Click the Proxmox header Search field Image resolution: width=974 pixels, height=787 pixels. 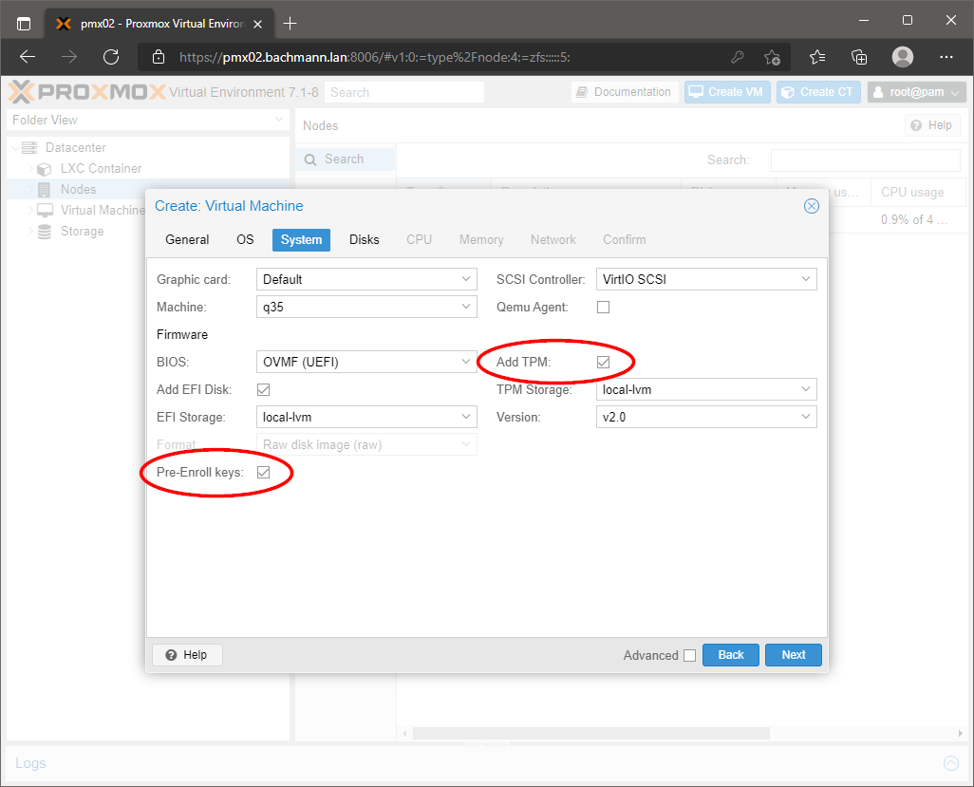point(404,92)
